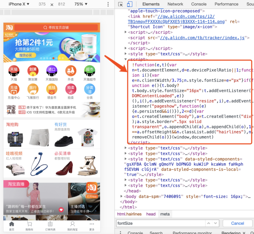Click the active orange carousel dot
Screen dimensions: 254x234
[x=53, y=58]
